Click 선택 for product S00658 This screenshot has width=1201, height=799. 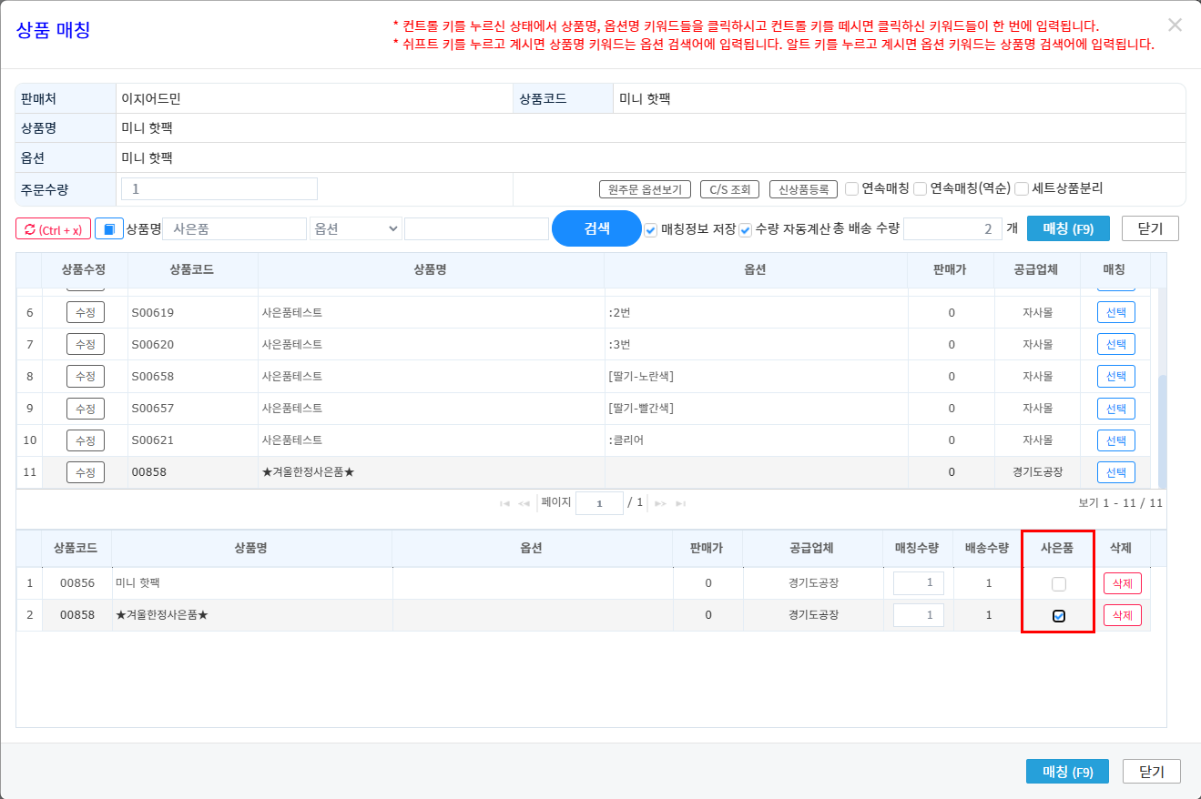coord(1115,376)
